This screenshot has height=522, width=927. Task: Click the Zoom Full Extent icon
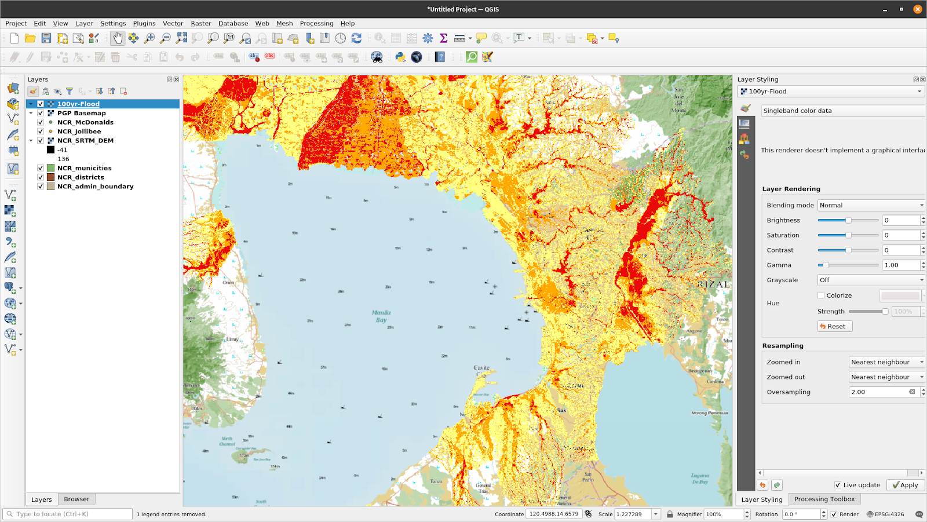(181, 38)
